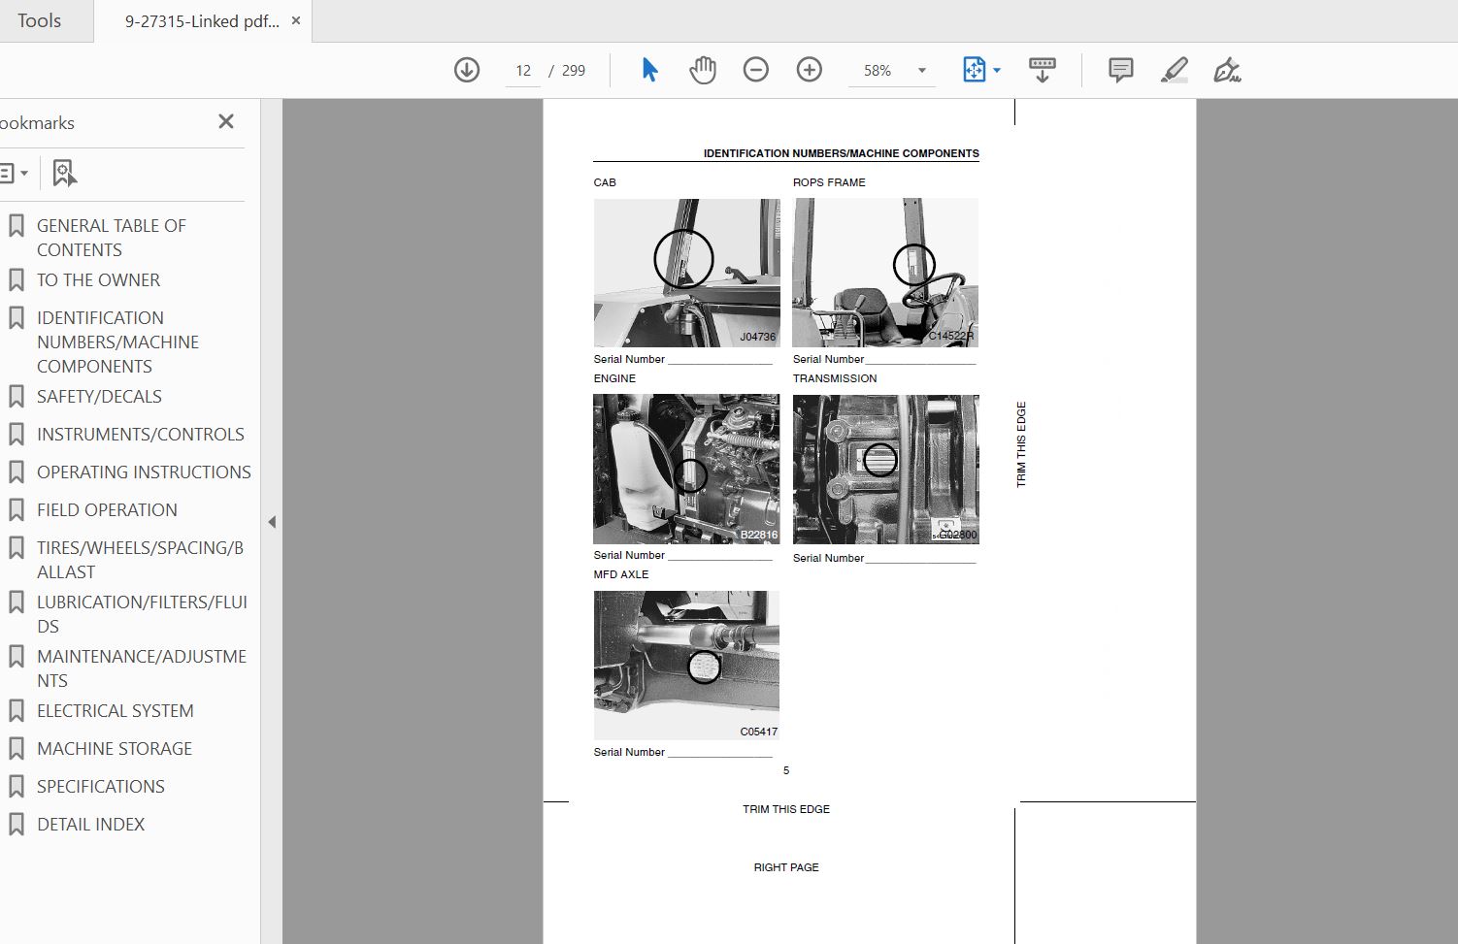Activate the Hand pan tool
Image resolution: width=1458 pixels, height=944 pixels.
pyautogui.click(x=702, y=70)
